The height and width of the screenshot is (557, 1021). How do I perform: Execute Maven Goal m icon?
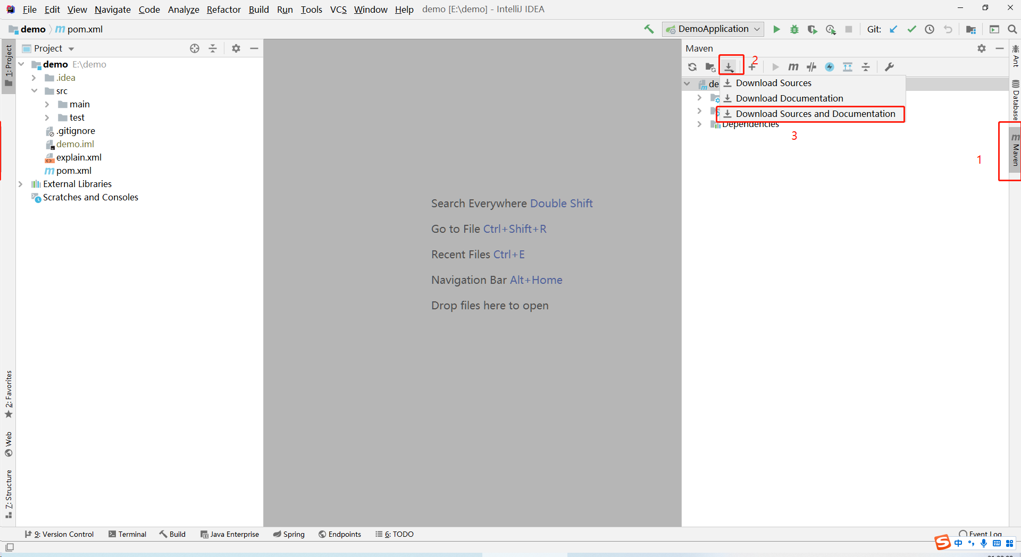point(793,67)
